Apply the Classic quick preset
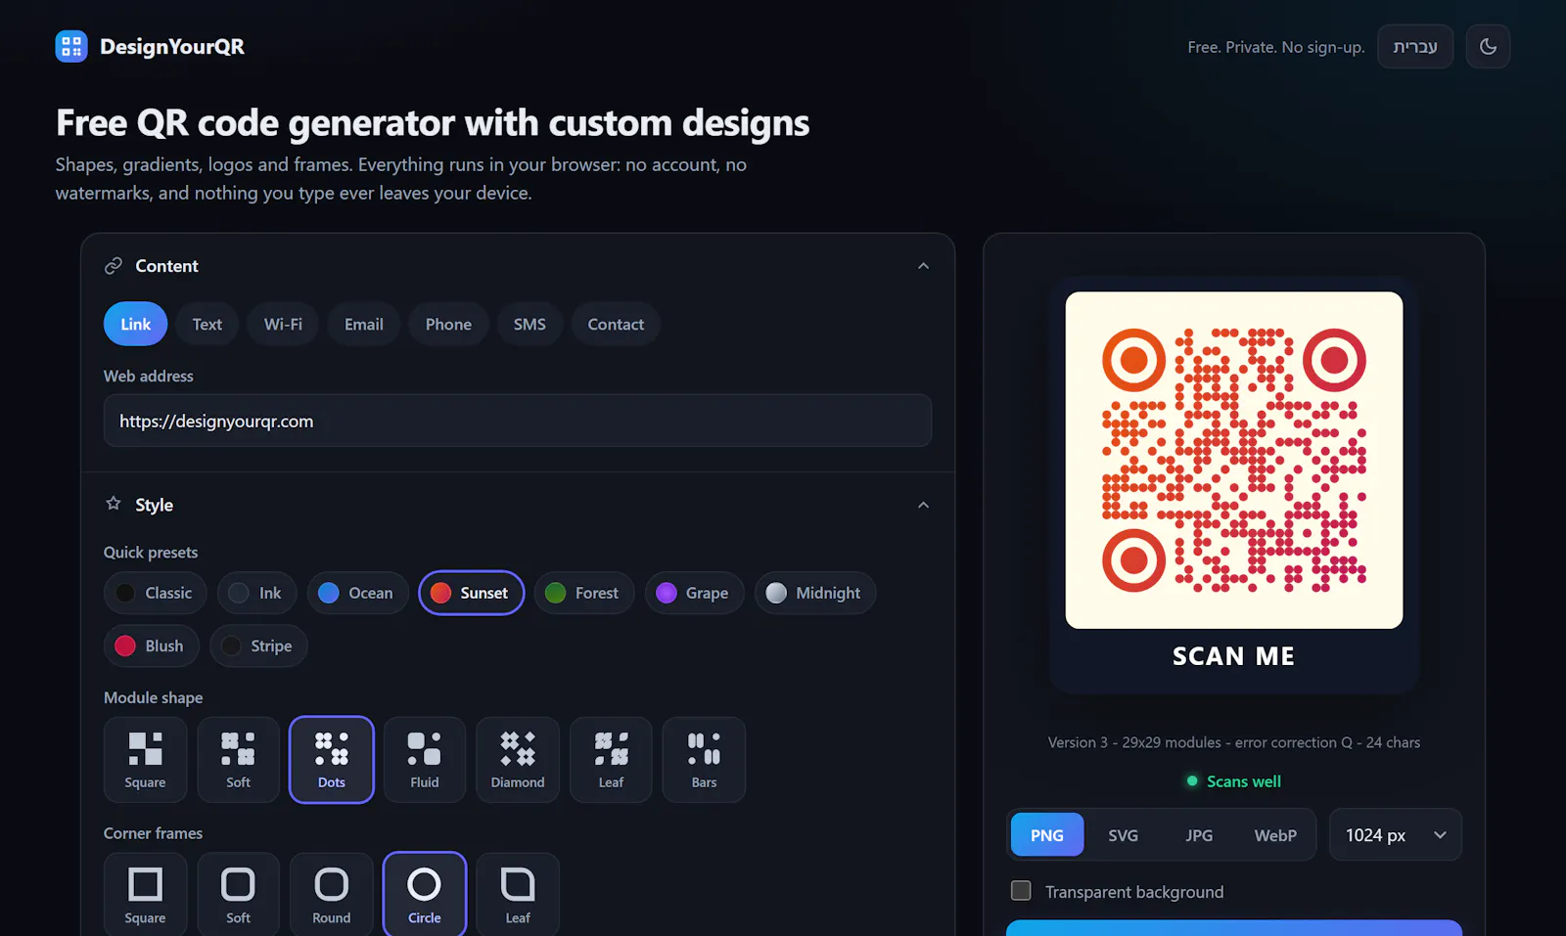1566x936 pixels. tap(155, 593)
